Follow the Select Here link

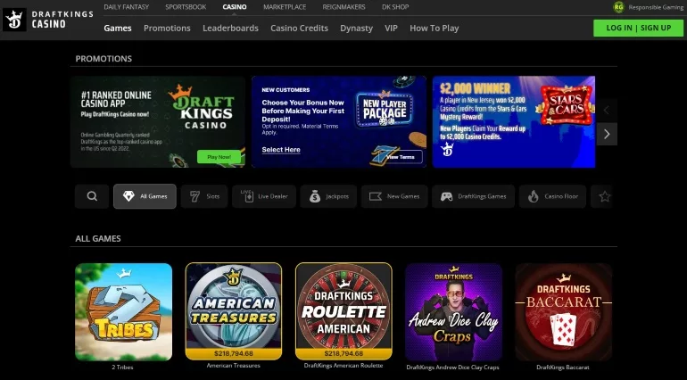(281, 150)
